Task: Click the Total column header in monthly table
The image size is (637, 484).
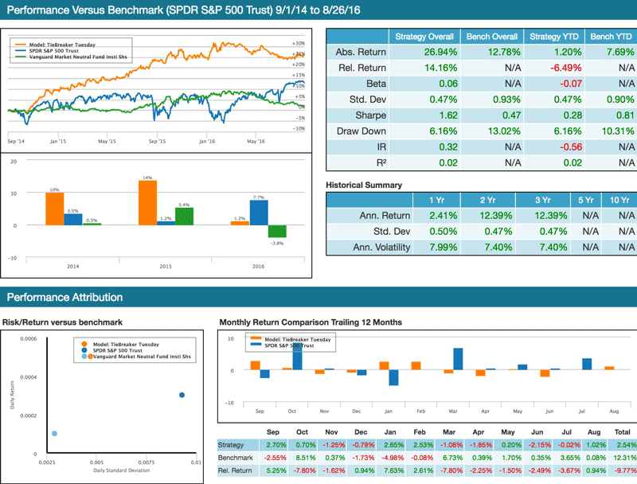Action: click(623, 431)
